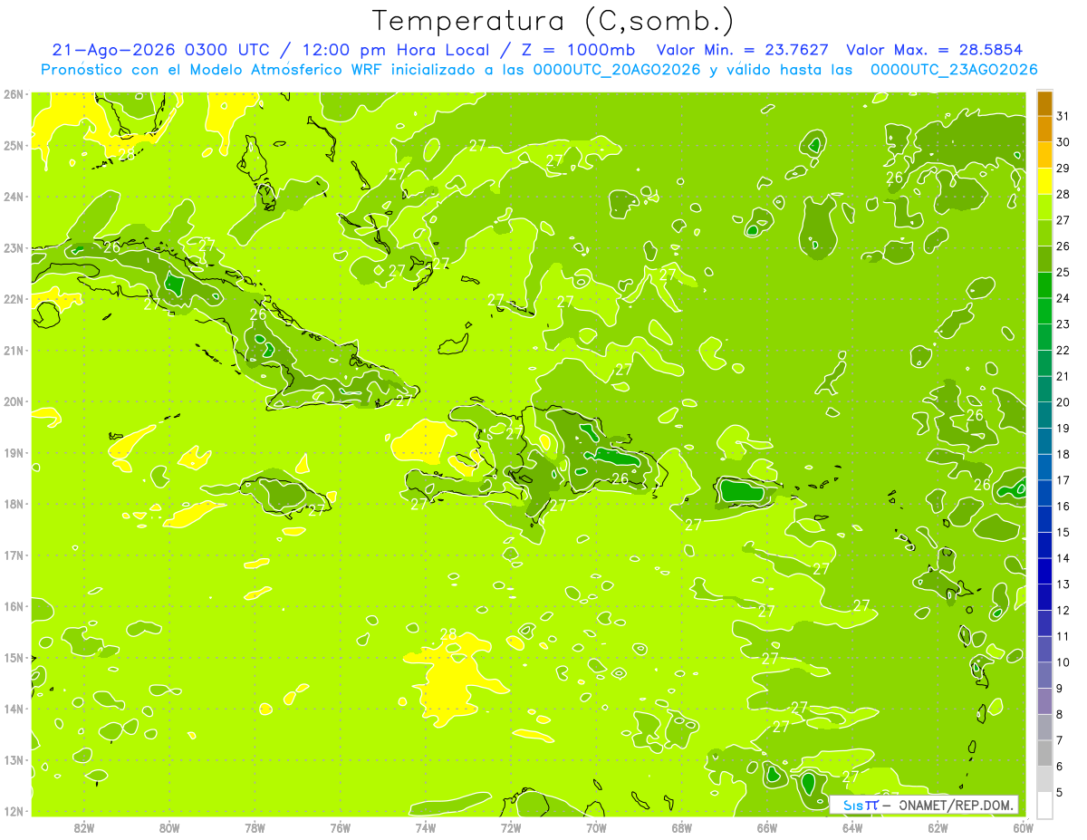This screenshot has width=1087, height=840.
Task: Click the 'Valor Min. = 23.7627' value
Action: pyautogui.click(x=743, y=50)
